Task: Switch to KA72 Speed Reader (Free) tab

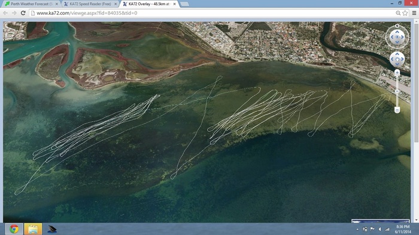Action: (x=90, y=4)
